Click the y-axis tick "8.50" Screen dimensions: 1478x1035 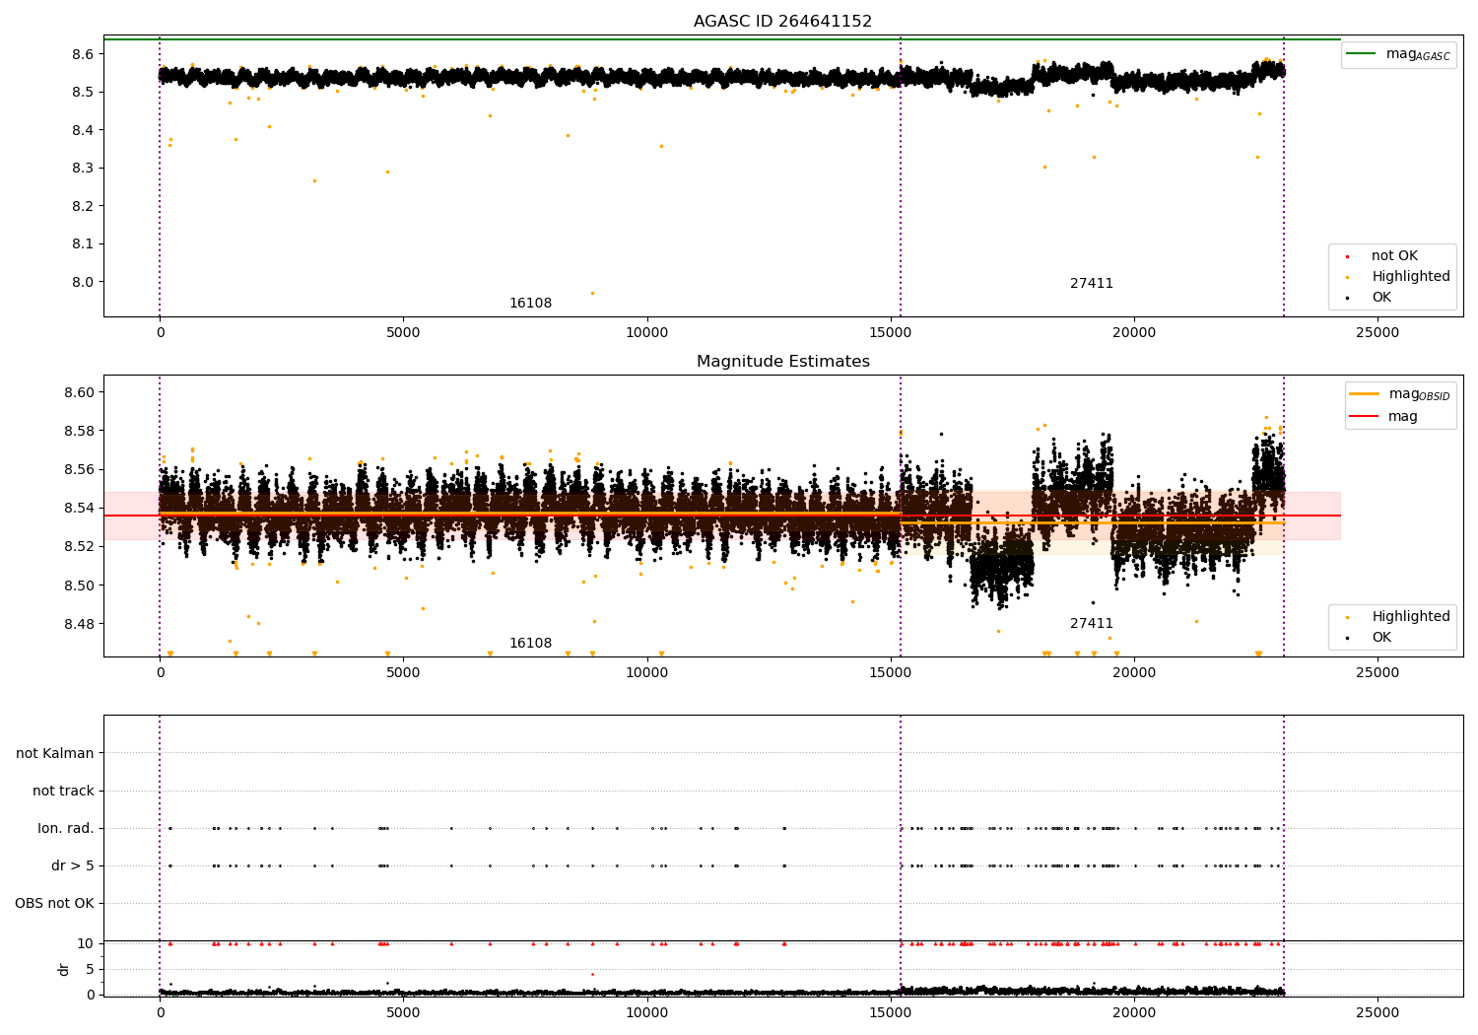[79, 586]
